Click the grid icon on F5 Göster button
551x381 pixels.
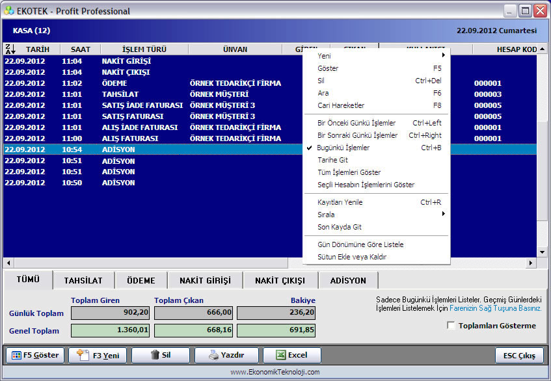[16, 356]
